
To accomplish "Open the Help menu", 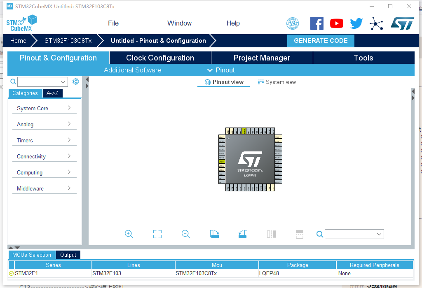I will 233,23.
